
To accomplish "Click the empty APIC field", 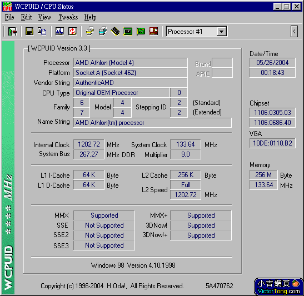I will (222, 73).
